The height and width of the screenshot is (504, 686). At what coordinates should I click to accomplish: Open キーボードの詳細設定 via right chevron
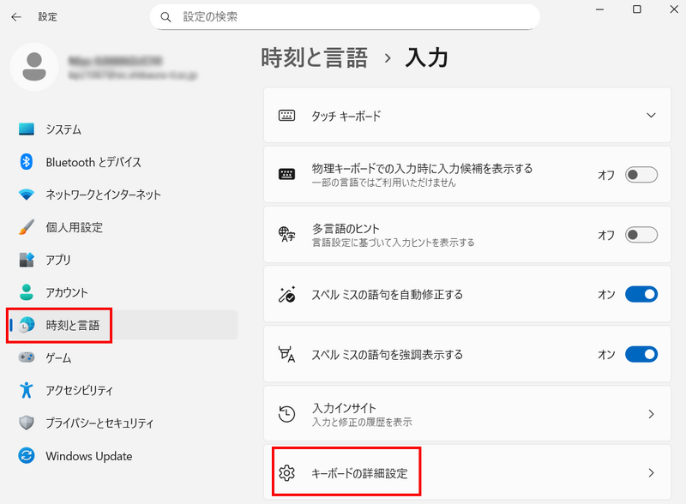[651, 472]
